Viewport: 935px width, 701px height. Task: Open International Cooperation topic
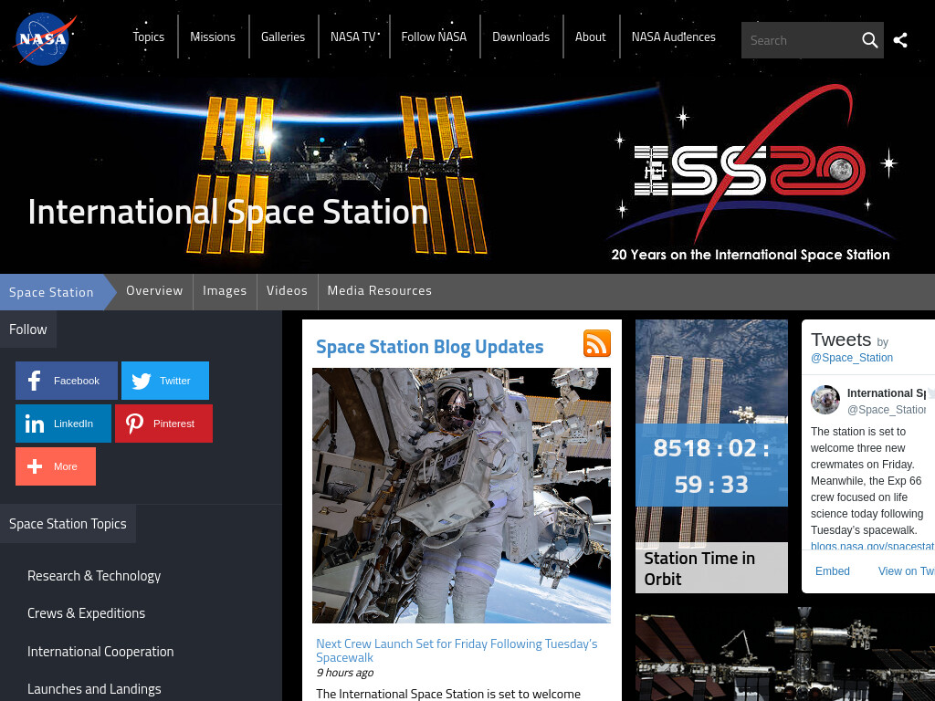click(100, 652)
